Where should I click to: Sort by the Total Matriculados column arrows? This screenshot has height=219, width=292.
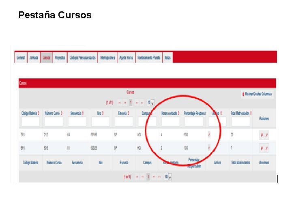[x=251, y=113]
